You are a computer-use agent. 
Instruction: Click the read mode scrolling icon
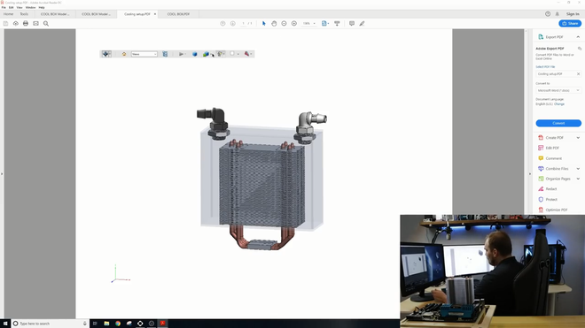pos(337,24)
